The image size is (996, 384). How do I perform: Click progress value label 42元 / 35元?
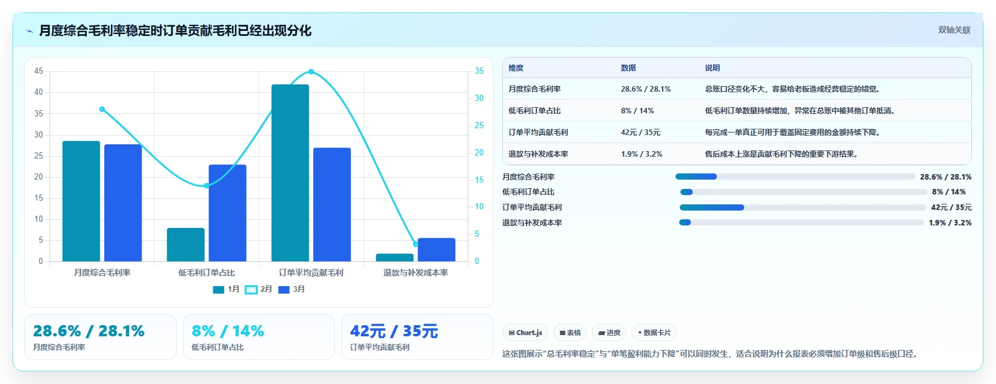[x=951, y=207]
